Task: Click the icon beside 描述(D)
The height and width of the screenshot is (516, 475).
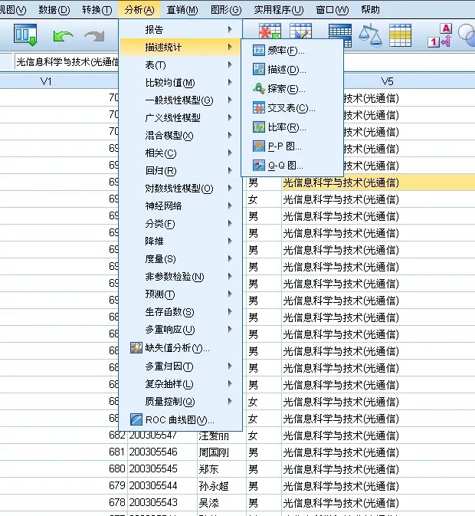Action: coord(259,70)
